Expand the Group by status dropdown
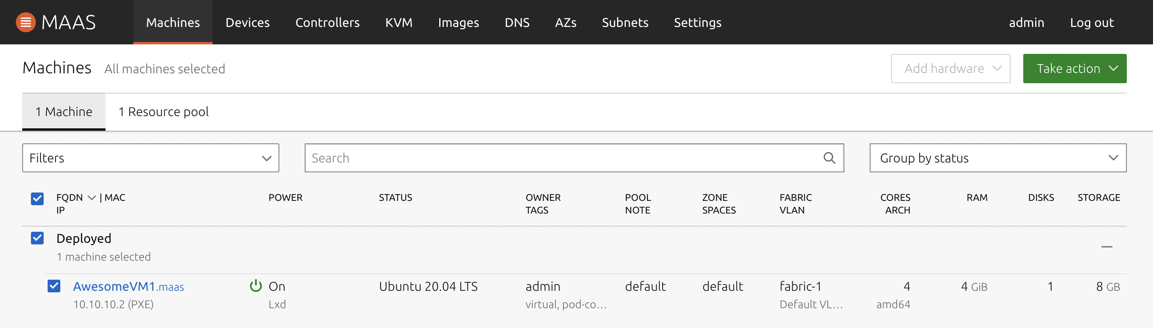Viewport: 1153px width, 328px height. [x=998, y=158]
